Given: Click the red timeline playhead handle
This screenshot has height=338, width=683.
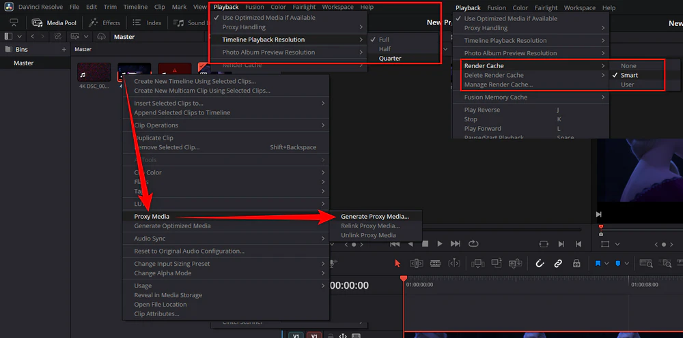Looking at the screenshot, I should click(404, 278).
